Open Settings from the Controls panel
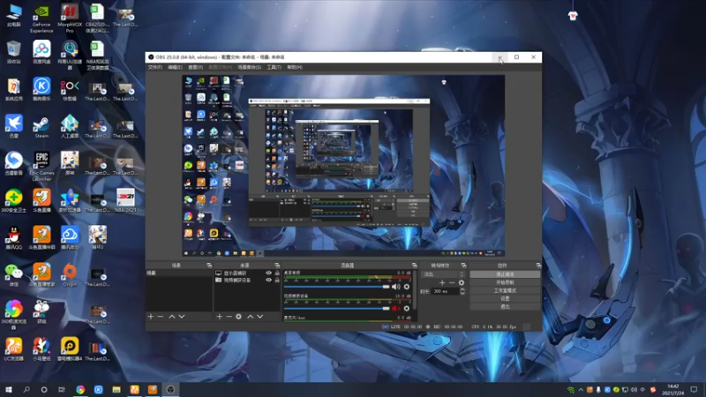Viewport: 706px width, 397px height. click(505, 298)
